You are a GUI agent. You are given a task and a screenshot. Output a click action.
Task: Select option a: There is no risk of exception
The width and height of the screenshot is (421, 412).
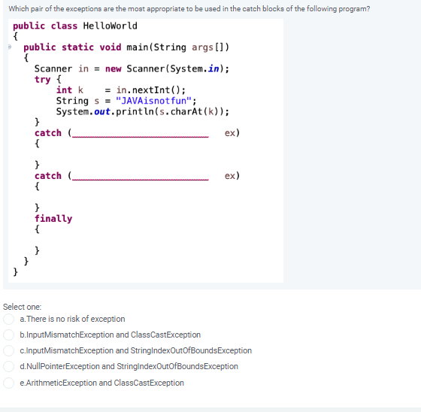pos(8,319)
